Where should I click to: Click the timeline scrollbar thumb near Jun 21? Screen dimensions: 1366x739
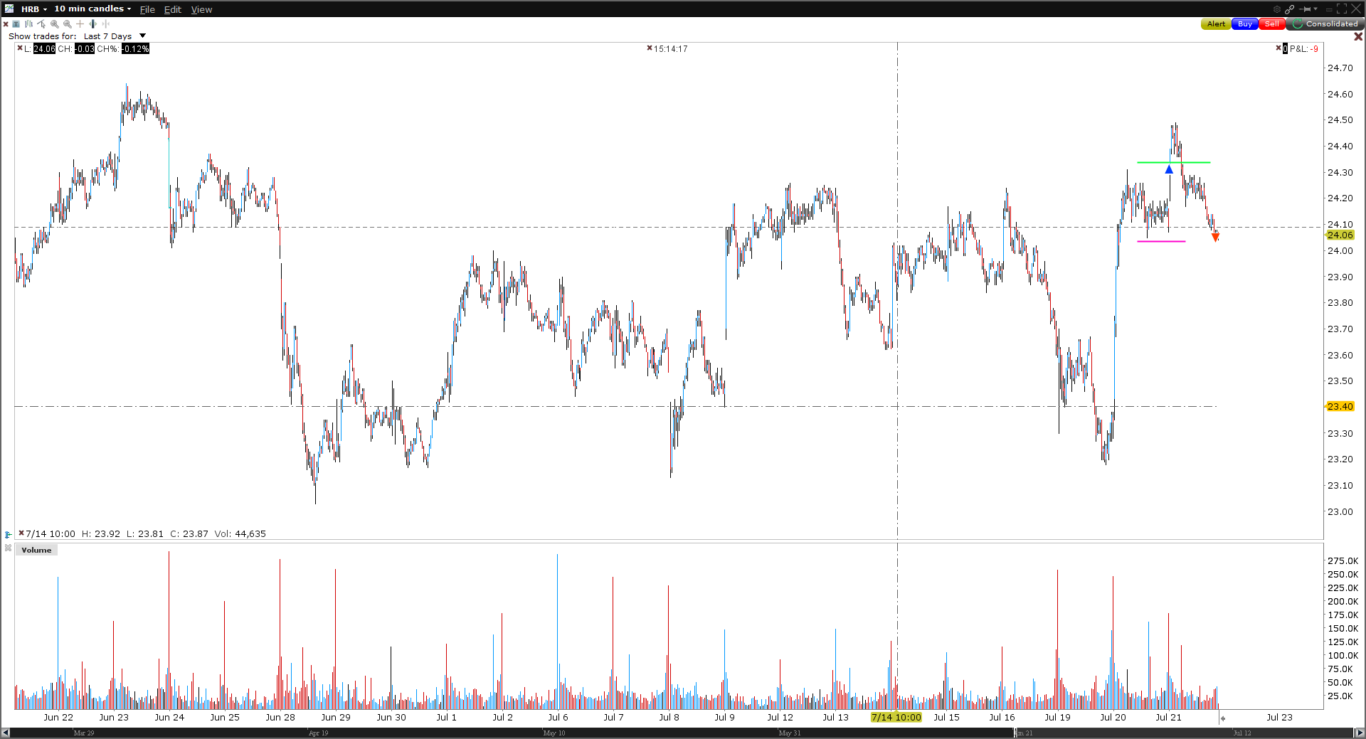(x=1015, y=733)
